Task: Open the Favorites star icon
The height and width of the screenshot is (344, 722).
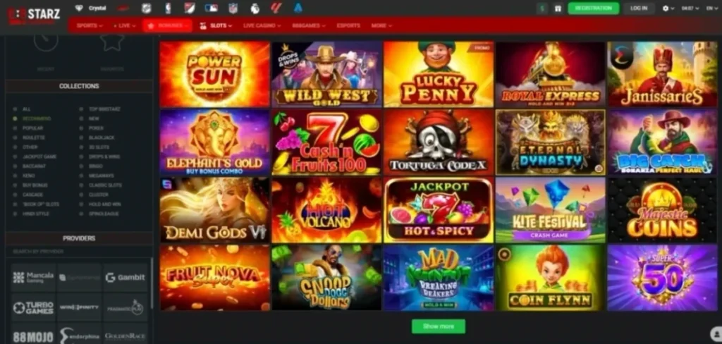Action: pyautogui.click(x=112, y=42)
